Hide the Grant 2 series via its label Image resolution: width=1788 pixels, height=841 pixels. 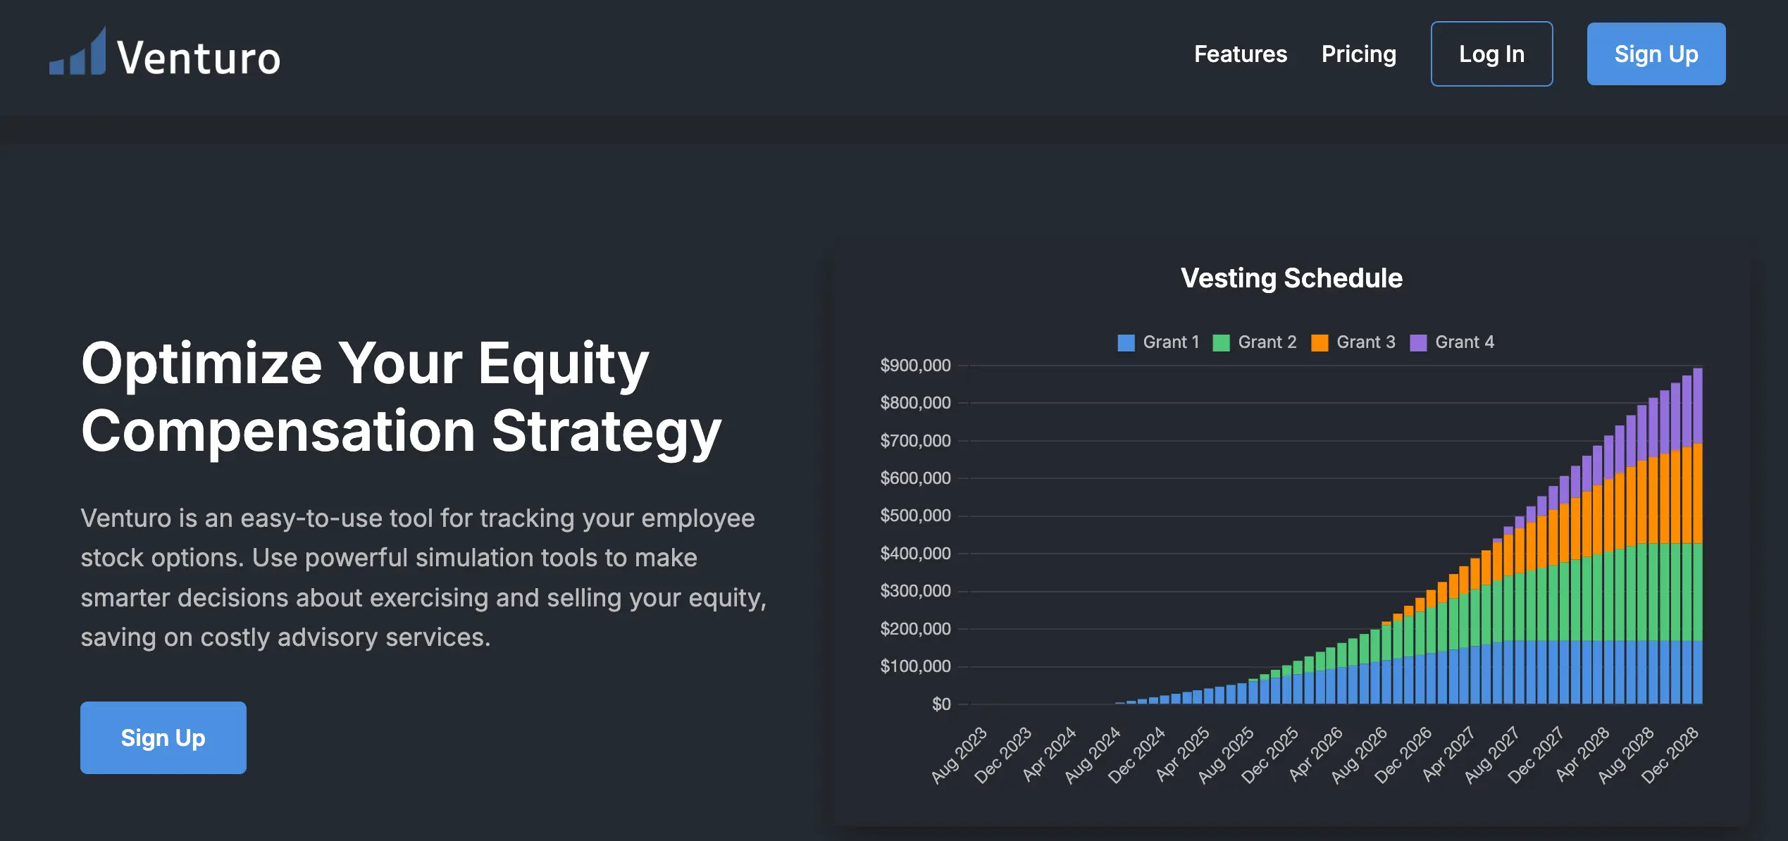(x=1267, y=342)
